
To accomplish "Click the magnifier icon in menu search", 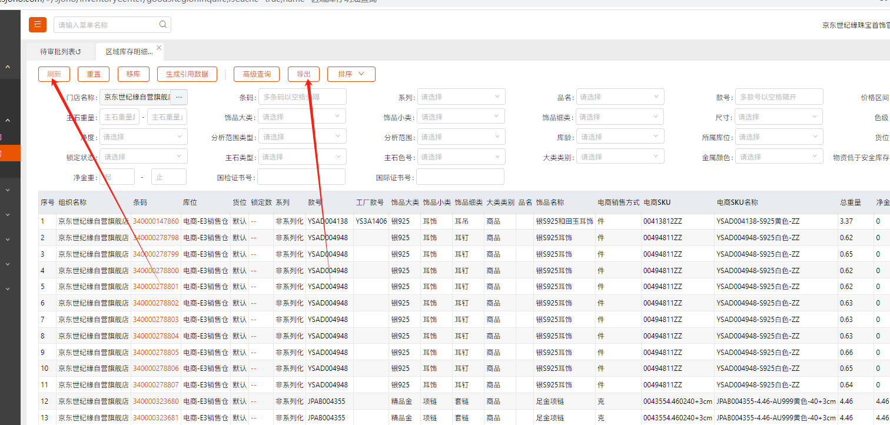I will pos(163,25).
